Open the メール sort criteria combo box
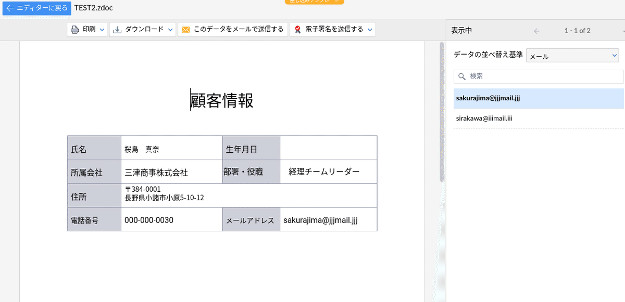This screenshot has height=302, width=625. [572, 55]
